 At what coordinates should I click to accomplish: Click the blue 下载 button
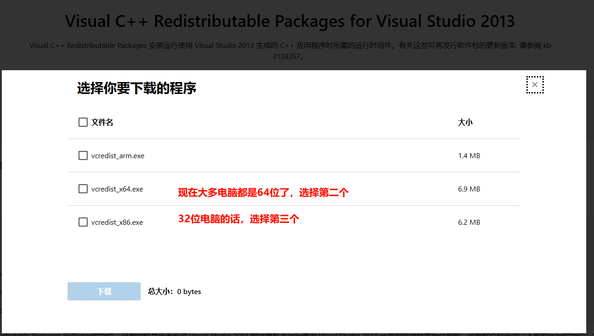(x=104, y=291)
